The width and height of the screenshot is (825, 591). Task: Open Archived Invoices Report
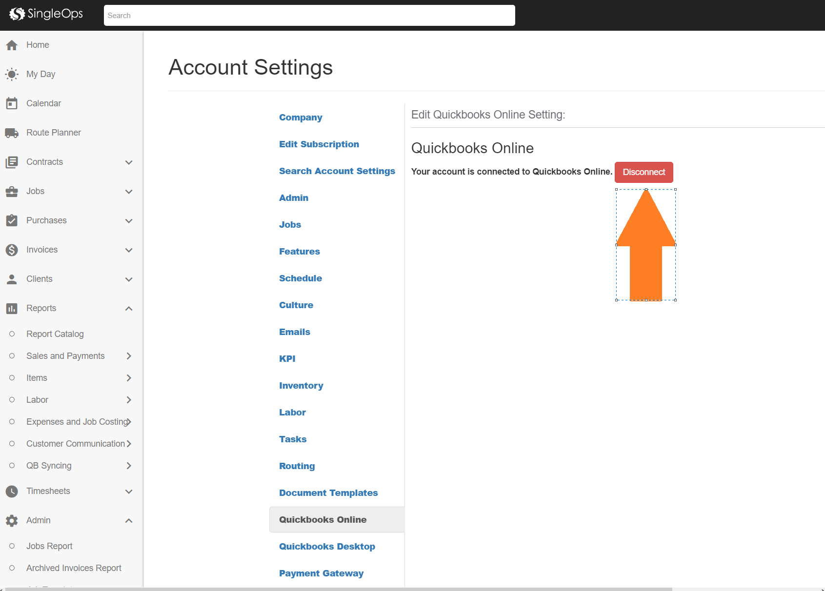click(74, 568)
